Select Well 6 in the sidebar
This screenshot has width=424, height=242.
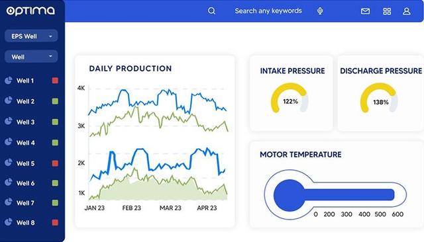pyautogui.click(x=25, y=183)
